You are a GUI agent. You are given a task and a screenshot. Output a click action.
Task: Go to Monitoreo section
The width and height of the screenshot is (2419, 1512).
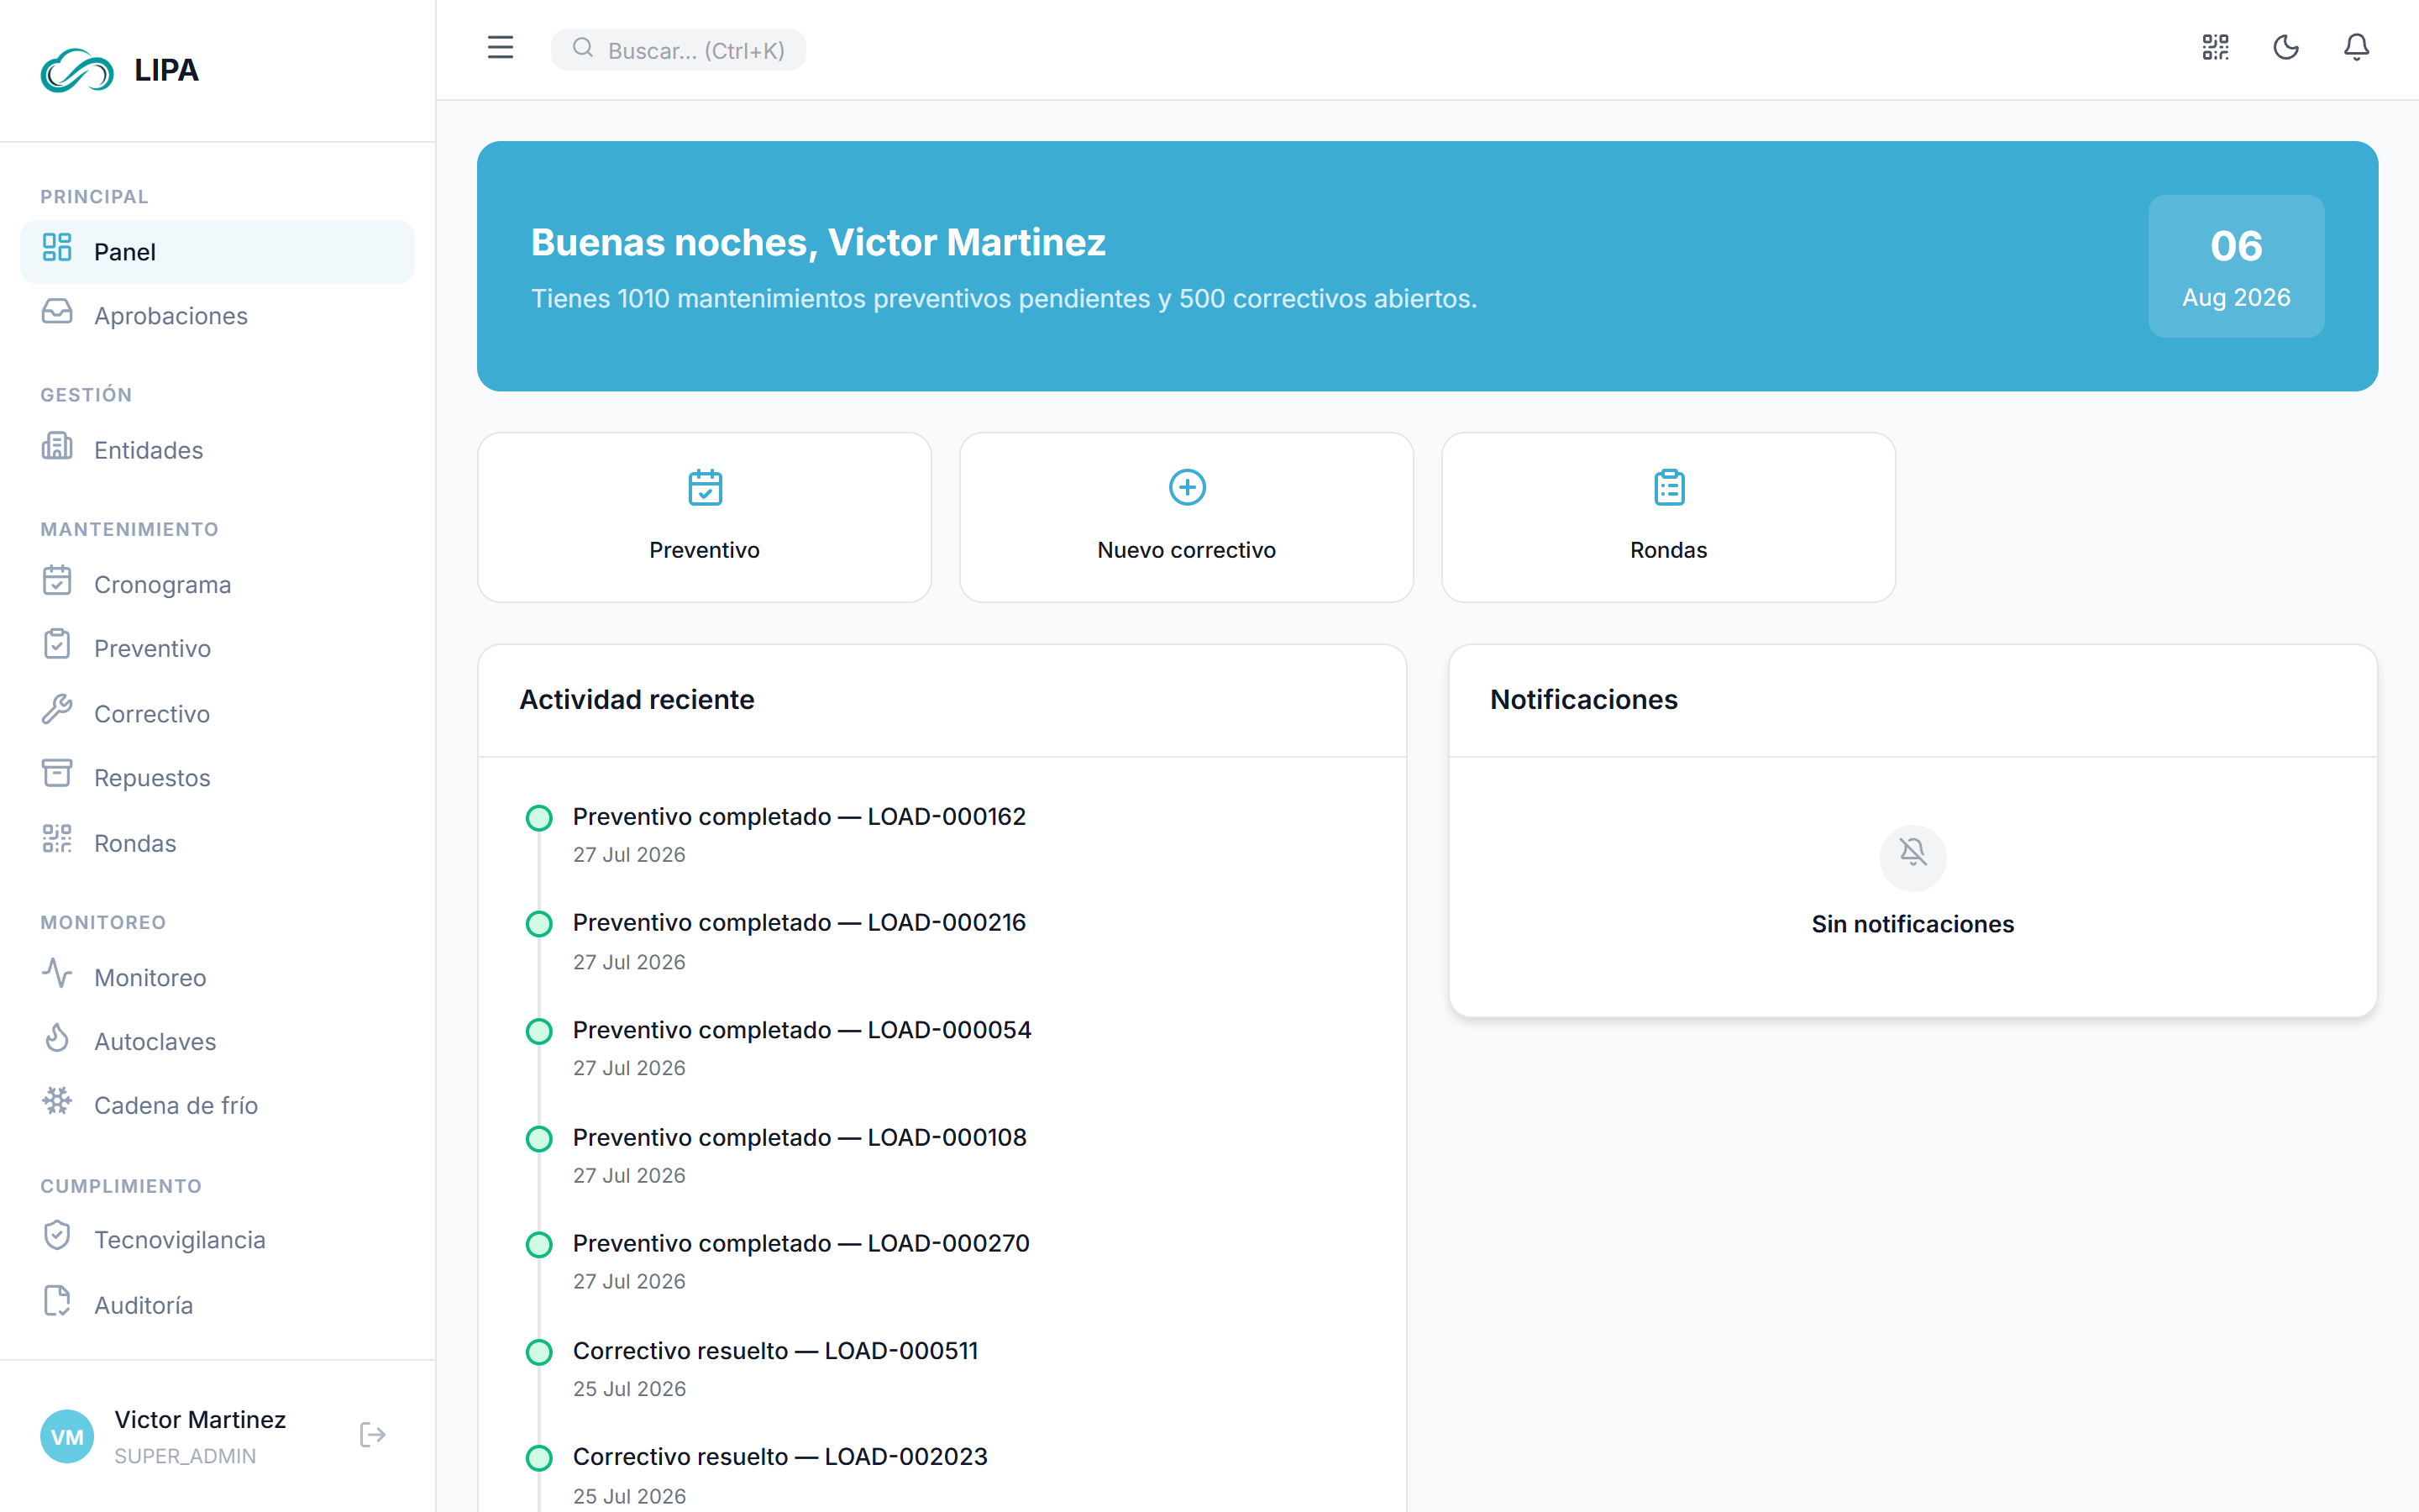pos(217,978)
